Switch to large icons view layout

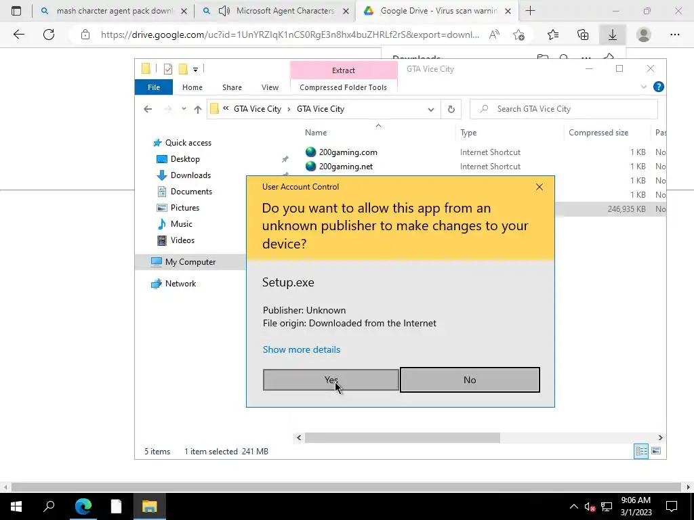(x=656, y=451)
